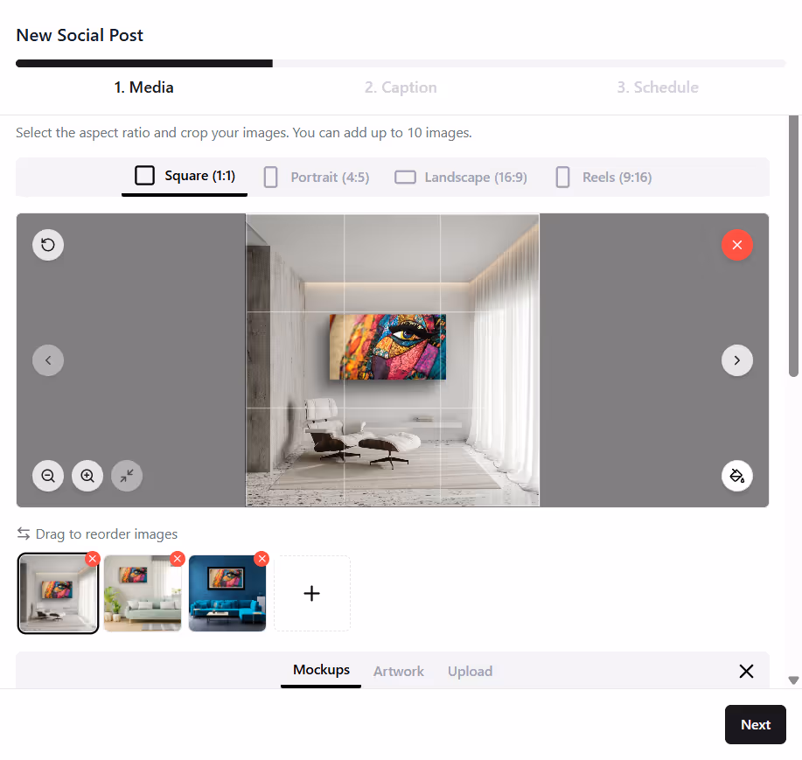Zoom in on the cropped image
The height and width of the screenshot is (760, 802).
(x=87, y=476)
